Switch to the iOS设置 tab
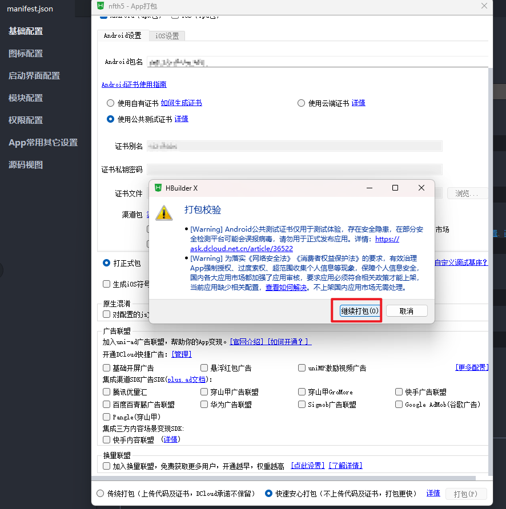This screenshot has width=506, height=509. pos(167,36)
